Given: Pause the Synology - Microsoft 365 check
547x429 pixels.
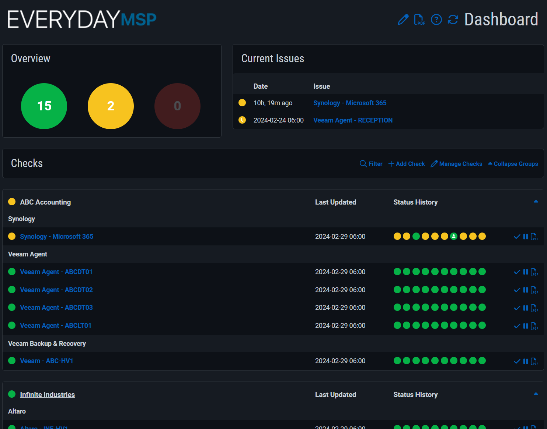Looking at the screenshot, I should tap(526, 237).
